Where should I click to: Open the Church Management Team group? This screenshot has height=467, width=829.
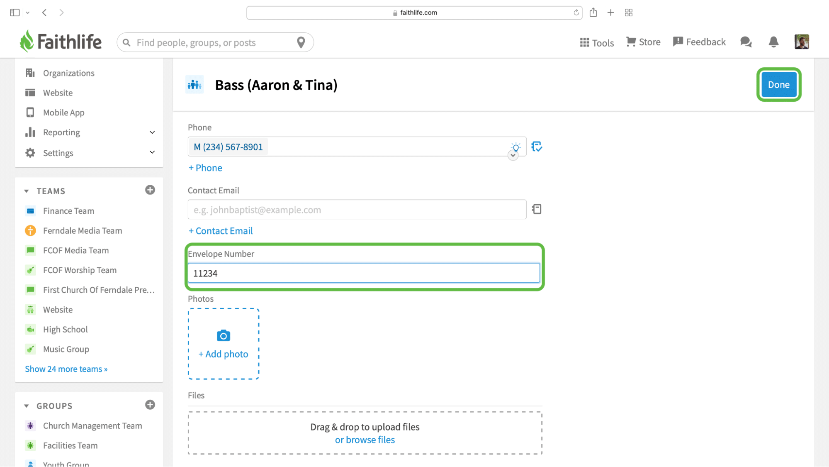(92, 426)
